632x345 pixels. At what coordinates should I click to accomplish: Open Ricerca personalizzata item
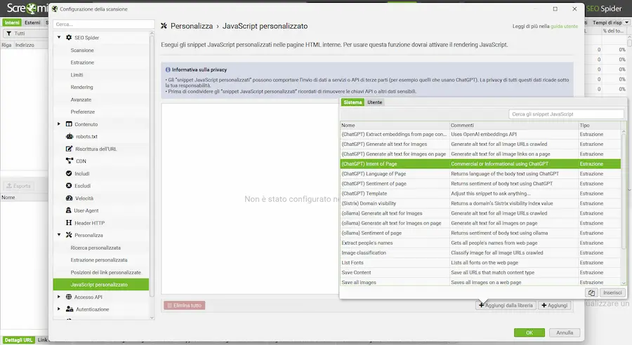pos(96,248)
